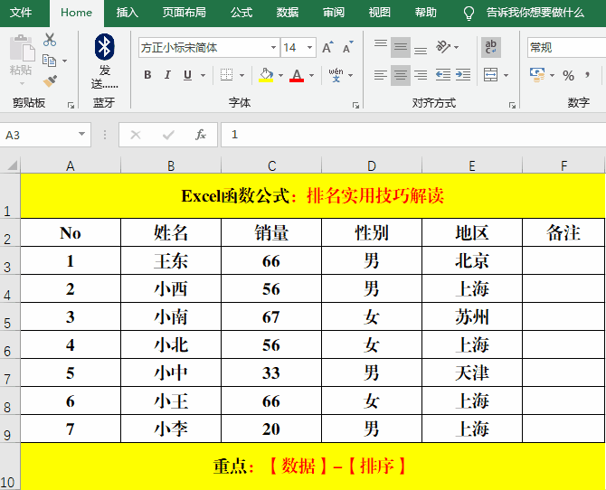This screenshot has width=606, height=490.
Task: Switch to the 页面布局 tab
Action: 184,13
